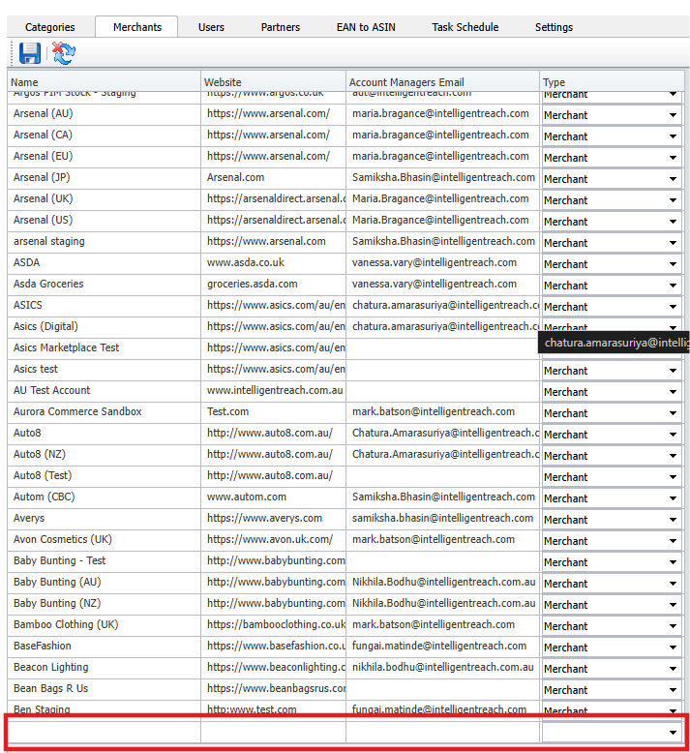Select 'Asics (Digital)' name cell
This screenshot has height=753, width=690.
104,326
